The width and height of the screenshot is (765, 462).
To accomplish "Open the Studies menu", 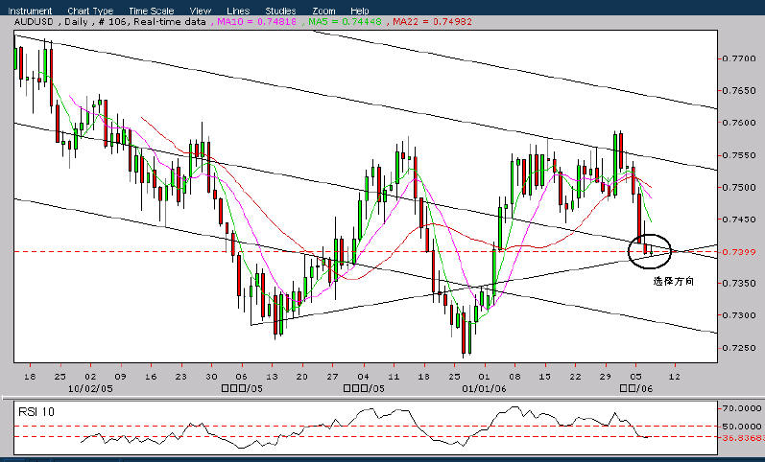I will coord(280,11).
